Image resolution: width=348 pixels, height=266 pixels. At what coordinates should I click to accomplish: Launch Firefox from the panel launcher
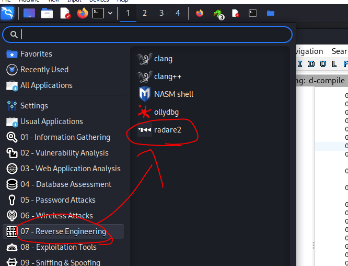(83, 13)
